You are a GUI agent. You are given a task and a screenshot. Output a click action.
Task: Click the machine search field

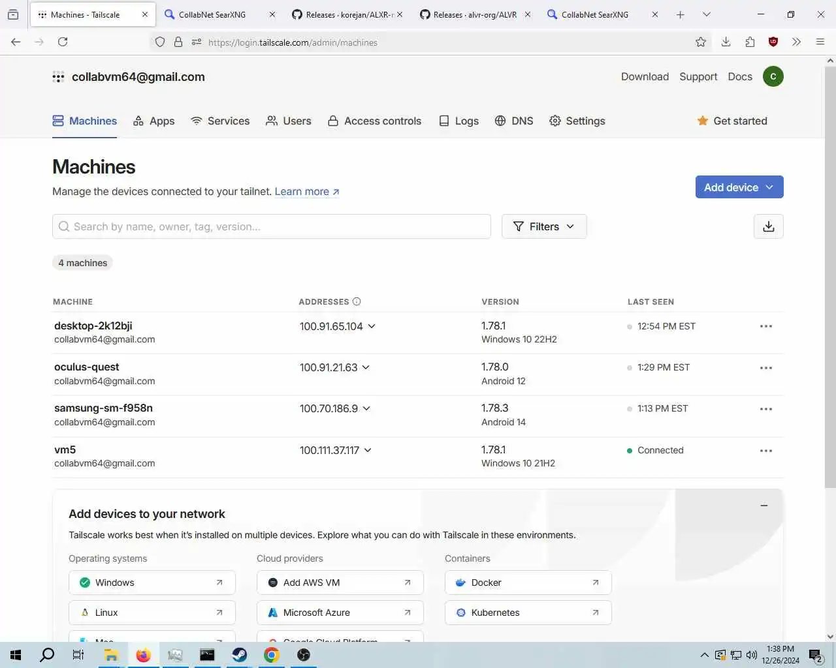[272, 226]
